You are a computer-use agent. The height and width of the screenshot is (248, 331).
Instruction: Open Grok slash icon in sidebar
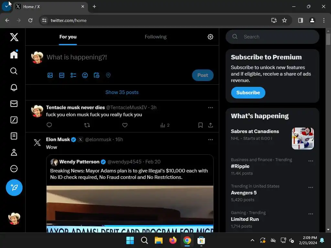point(14,120)
